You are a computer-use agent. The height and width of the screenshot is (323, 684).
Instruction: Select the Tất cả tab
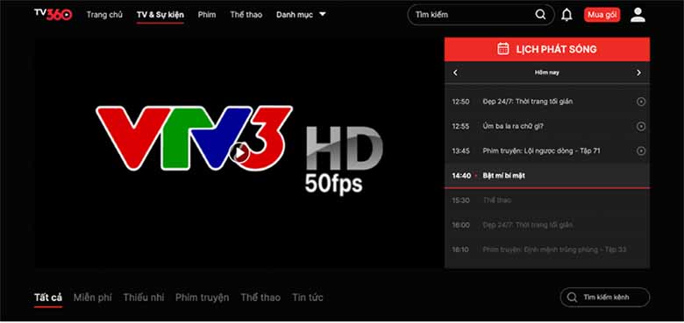48,298
